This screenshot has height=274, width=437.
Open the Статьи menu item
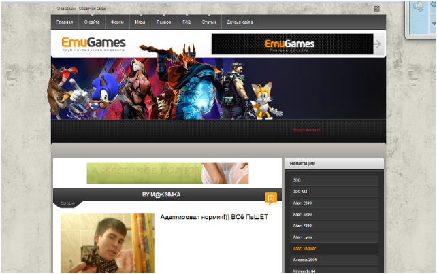(209, 22)
